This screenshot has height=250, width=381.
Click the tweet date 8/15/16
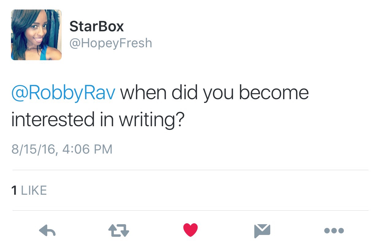[x=34, y=149]
